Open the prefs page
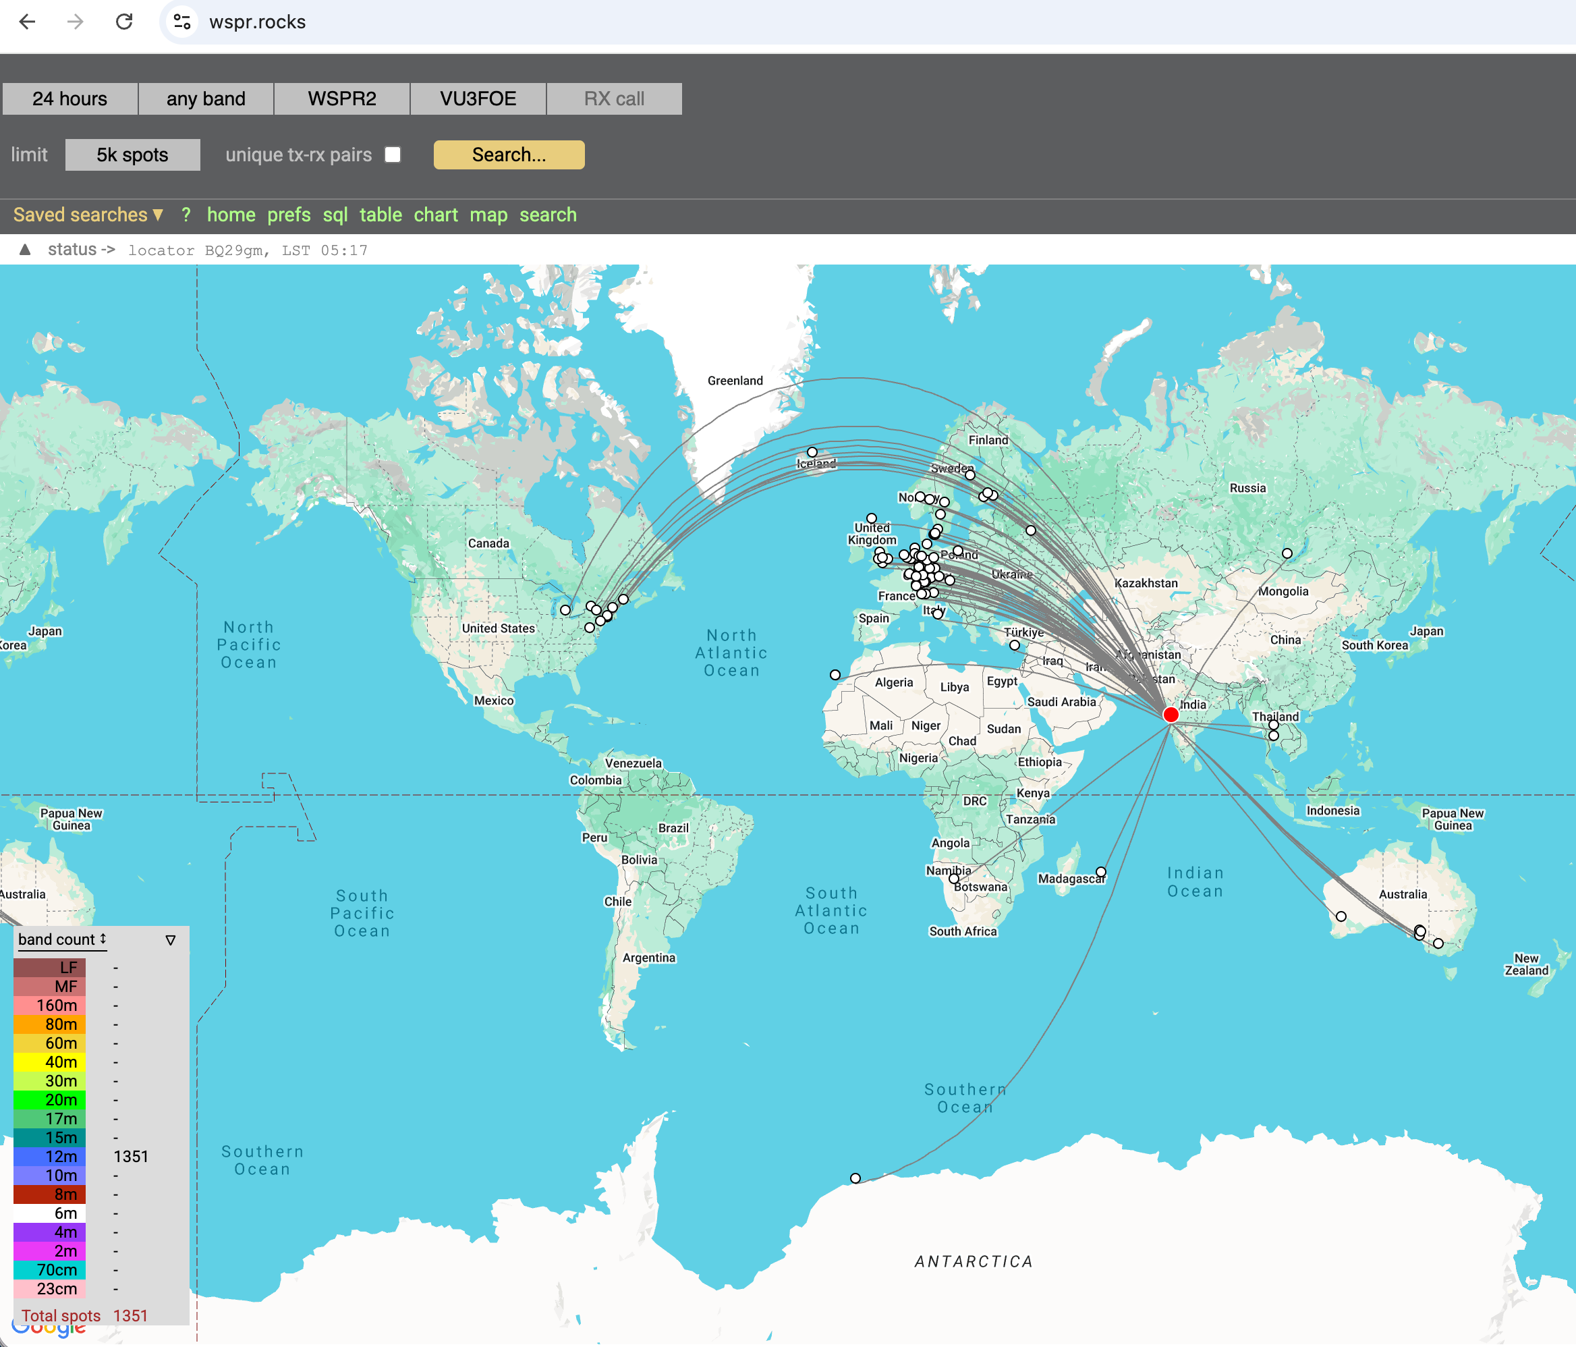 [288, 215]
